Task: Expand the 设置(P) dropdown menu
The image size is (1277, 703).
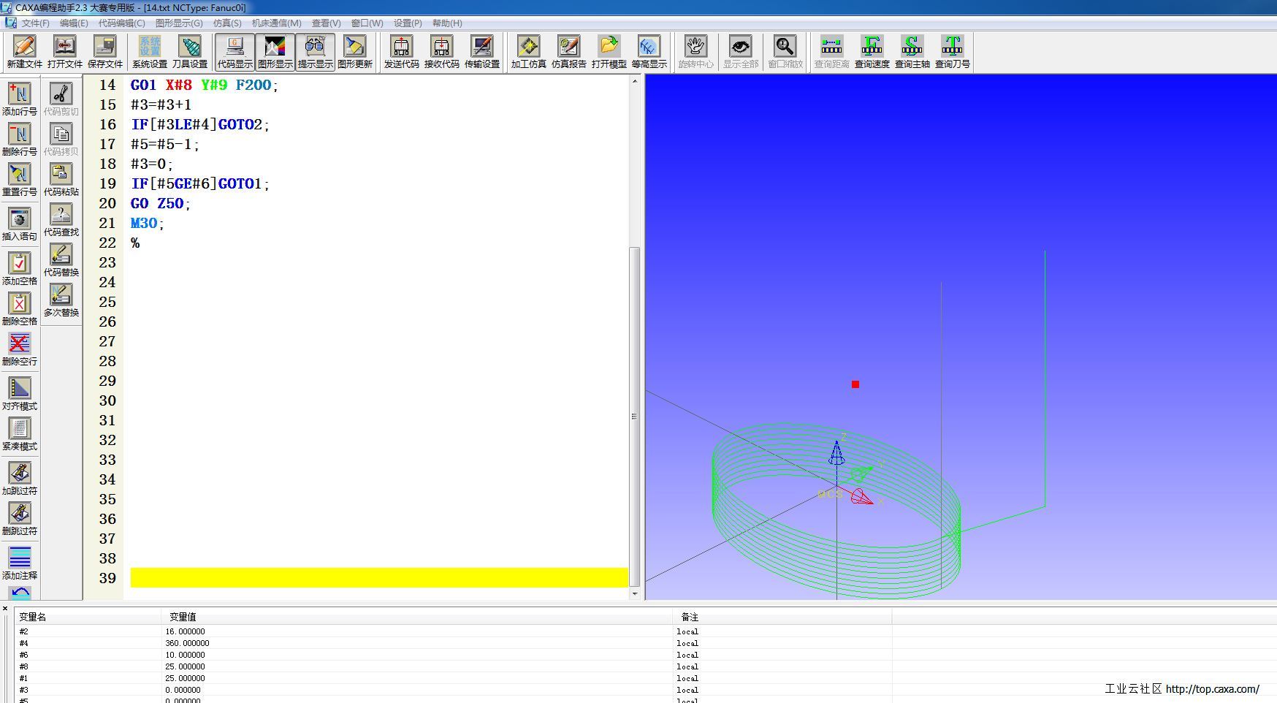Action: pyautogui.click(x=407, y=23)
